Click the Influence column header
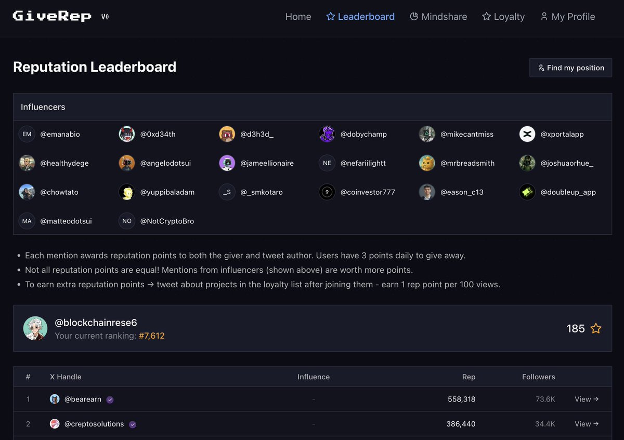This screenshot has height=440, width=624. (314, 377)
